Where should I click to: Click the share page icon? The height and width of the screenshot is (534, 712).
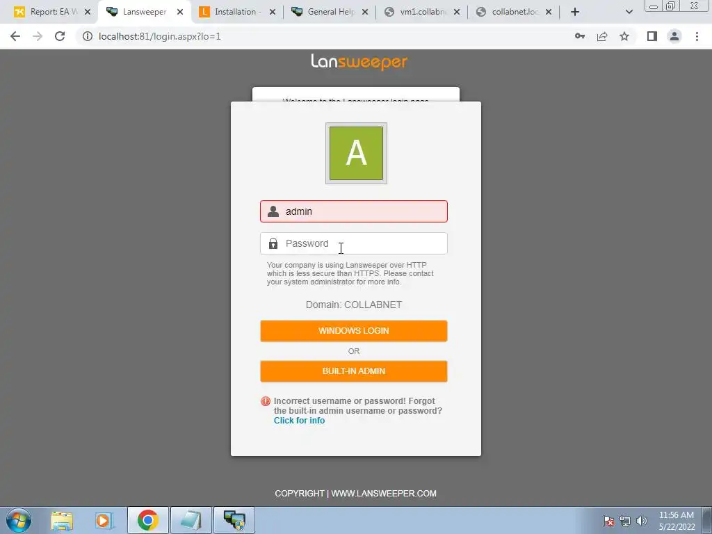pyautogui.click(x=602, y=36)
